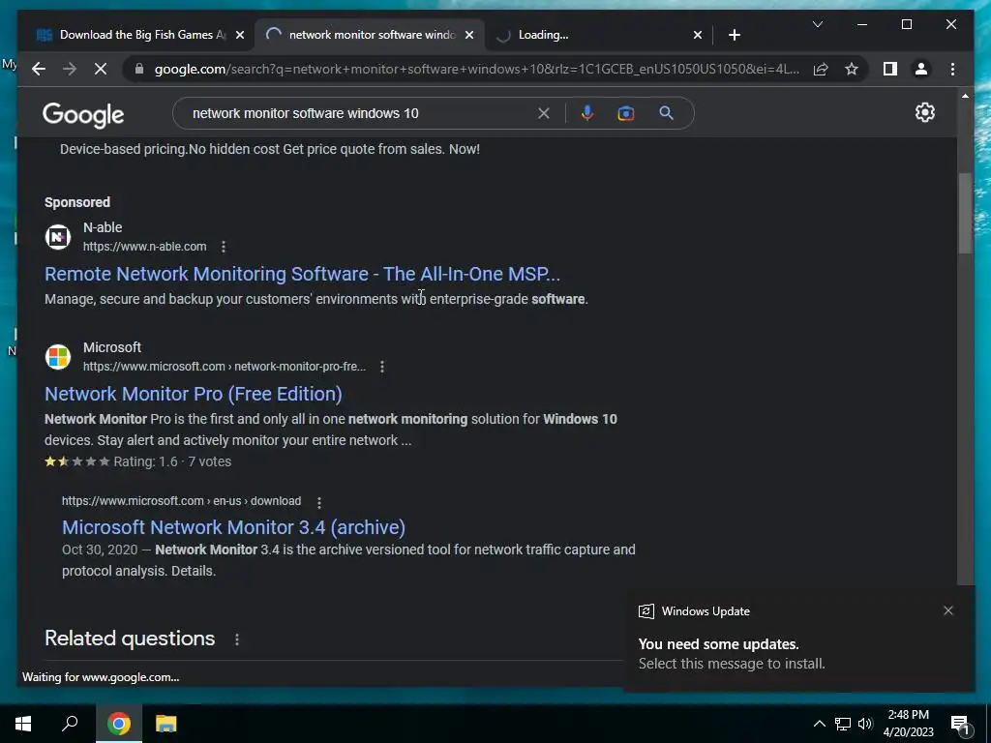Open the tab search dropdown
Screen dimensions: 991x743
coord(817,24)
